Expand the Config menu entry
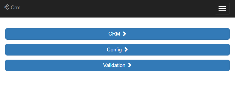 [117, 50]
